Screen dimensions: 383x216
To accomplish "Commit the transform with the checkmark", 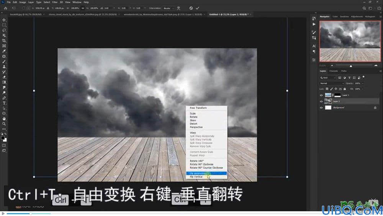I will [197, 8].
